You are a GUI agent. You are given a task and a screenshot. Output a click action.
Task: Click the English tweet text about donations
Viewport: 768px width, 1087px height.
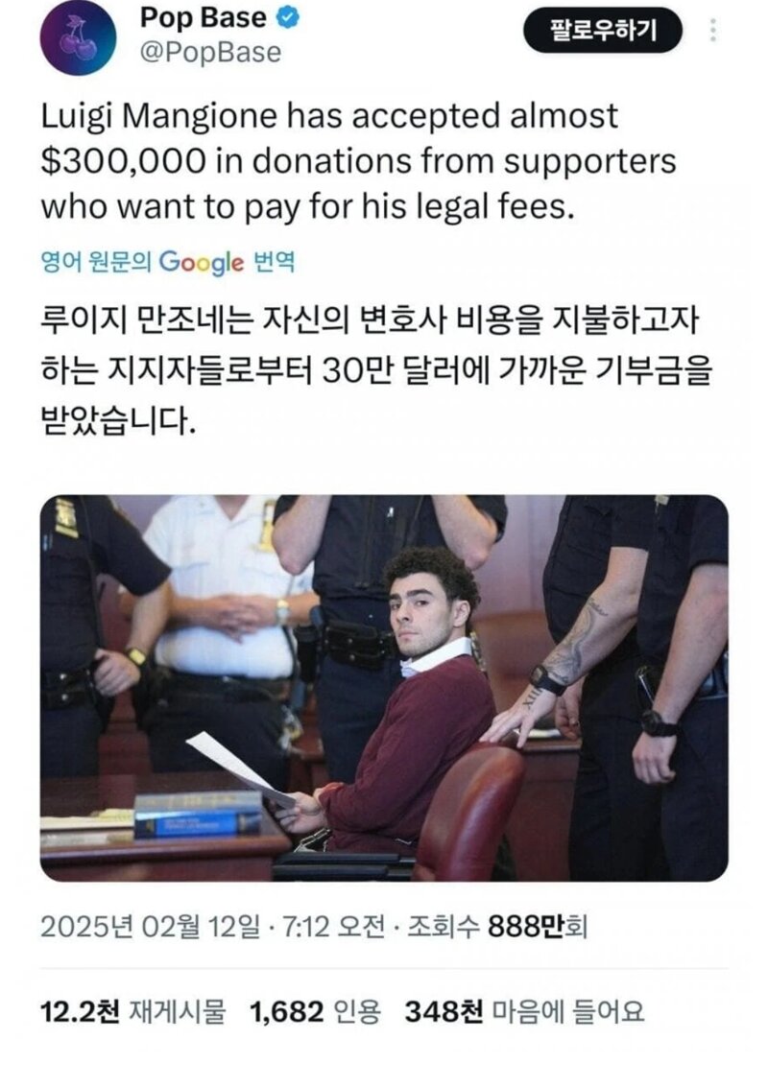pos(359,161)
